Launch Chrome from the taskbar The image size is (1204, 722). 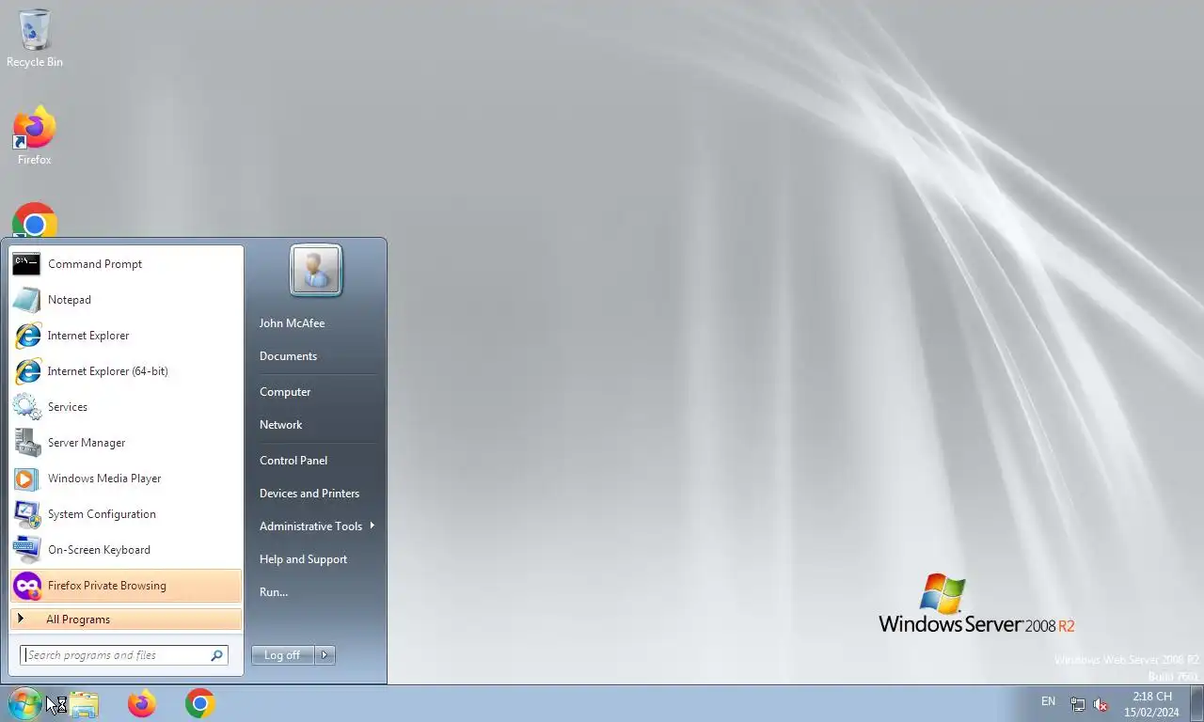pyautogui.click(x=199, y=703)
